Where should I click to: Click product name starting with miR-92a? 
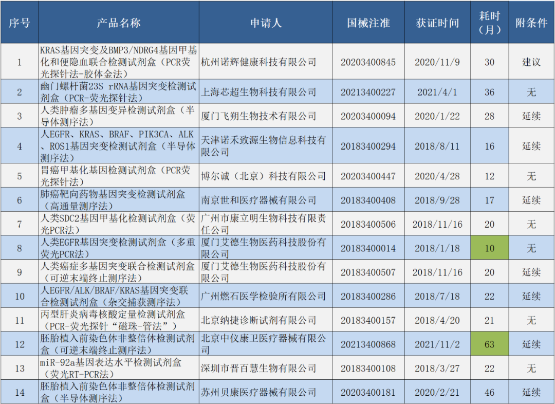click(118, 369)
